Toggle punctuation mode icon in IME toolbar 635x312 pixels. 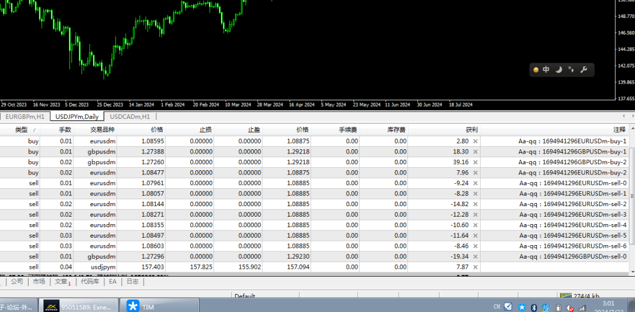tap(571, 70)
